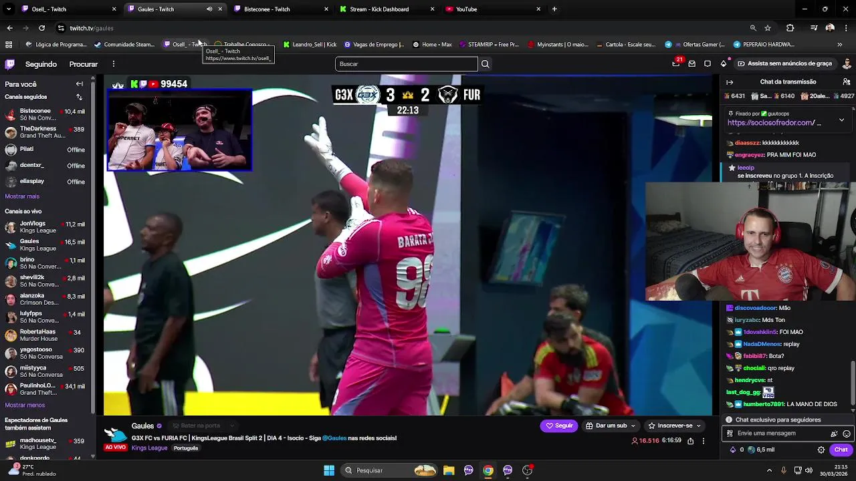This screenshot has height=481, width=856.
Task: Open Chrome from the taskbar
Action: point(488,470)
